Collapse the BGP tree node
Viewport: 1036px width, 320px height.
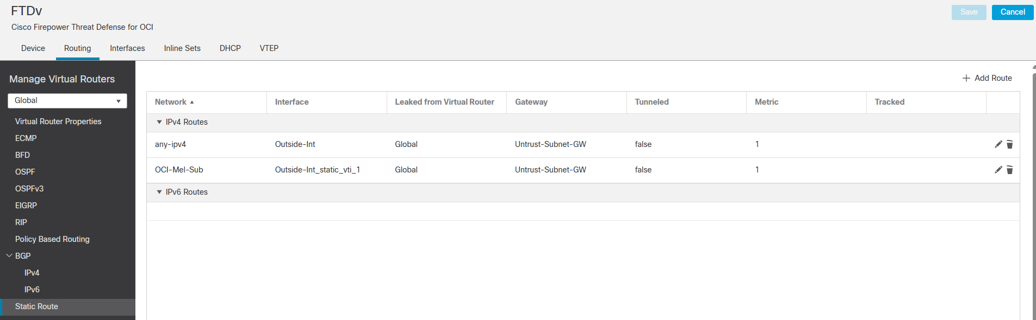[x=9, y=255]
